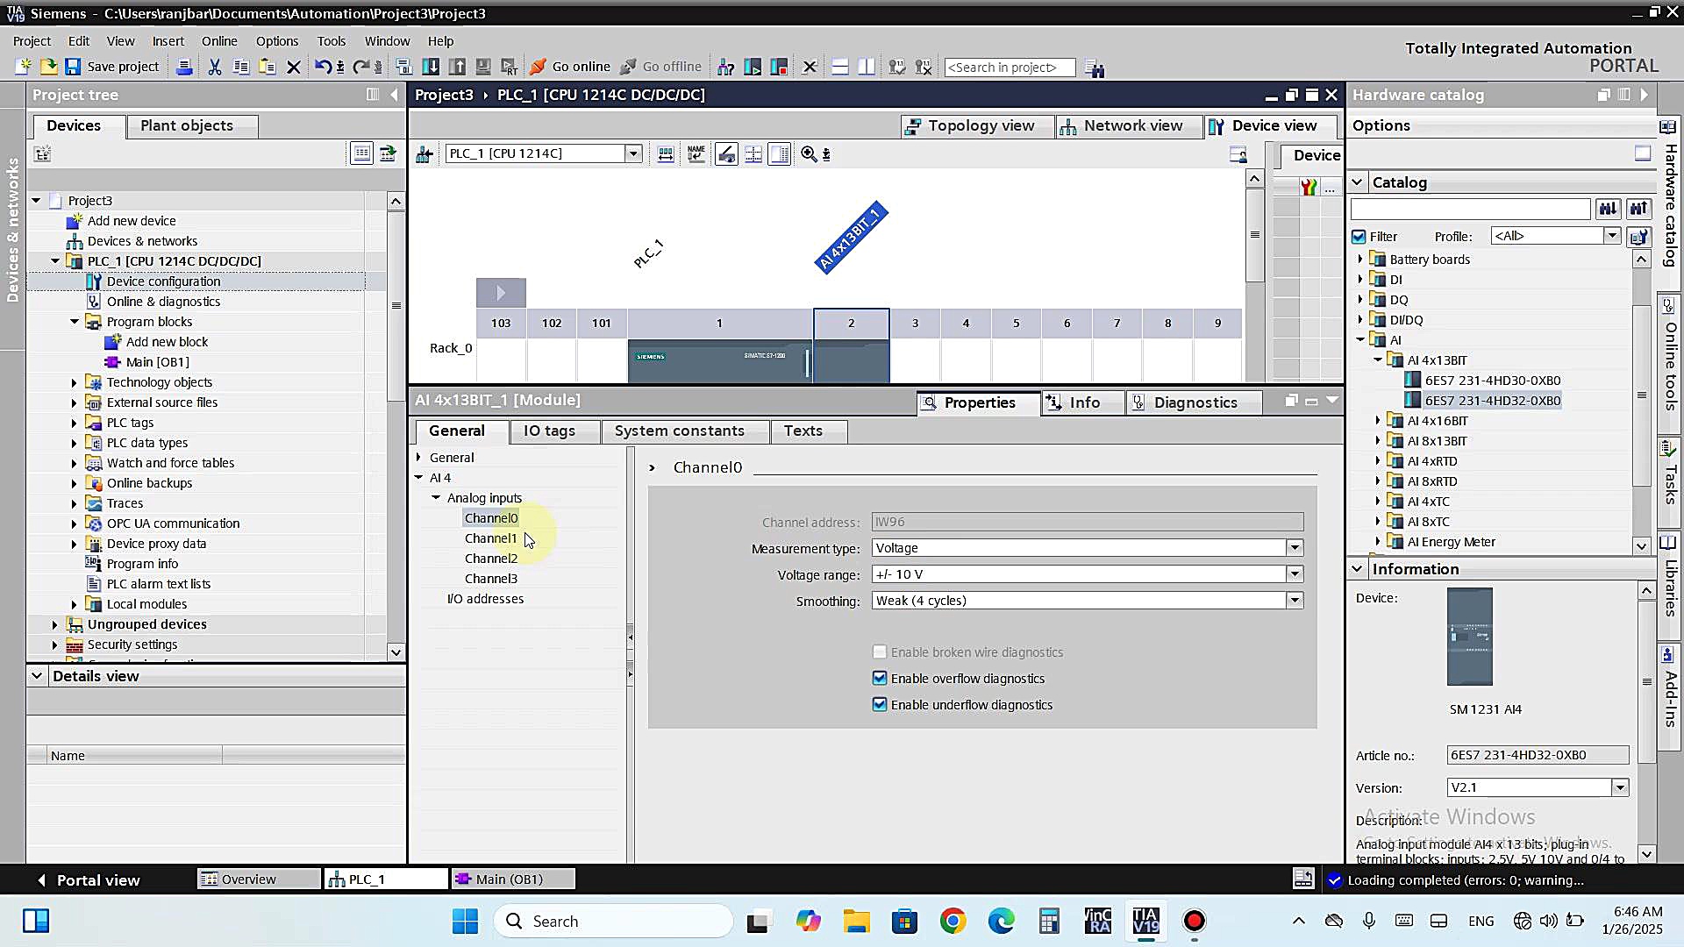Expand the Technology objects tree node
This screenshot has height=947, width=1684.
75,382
